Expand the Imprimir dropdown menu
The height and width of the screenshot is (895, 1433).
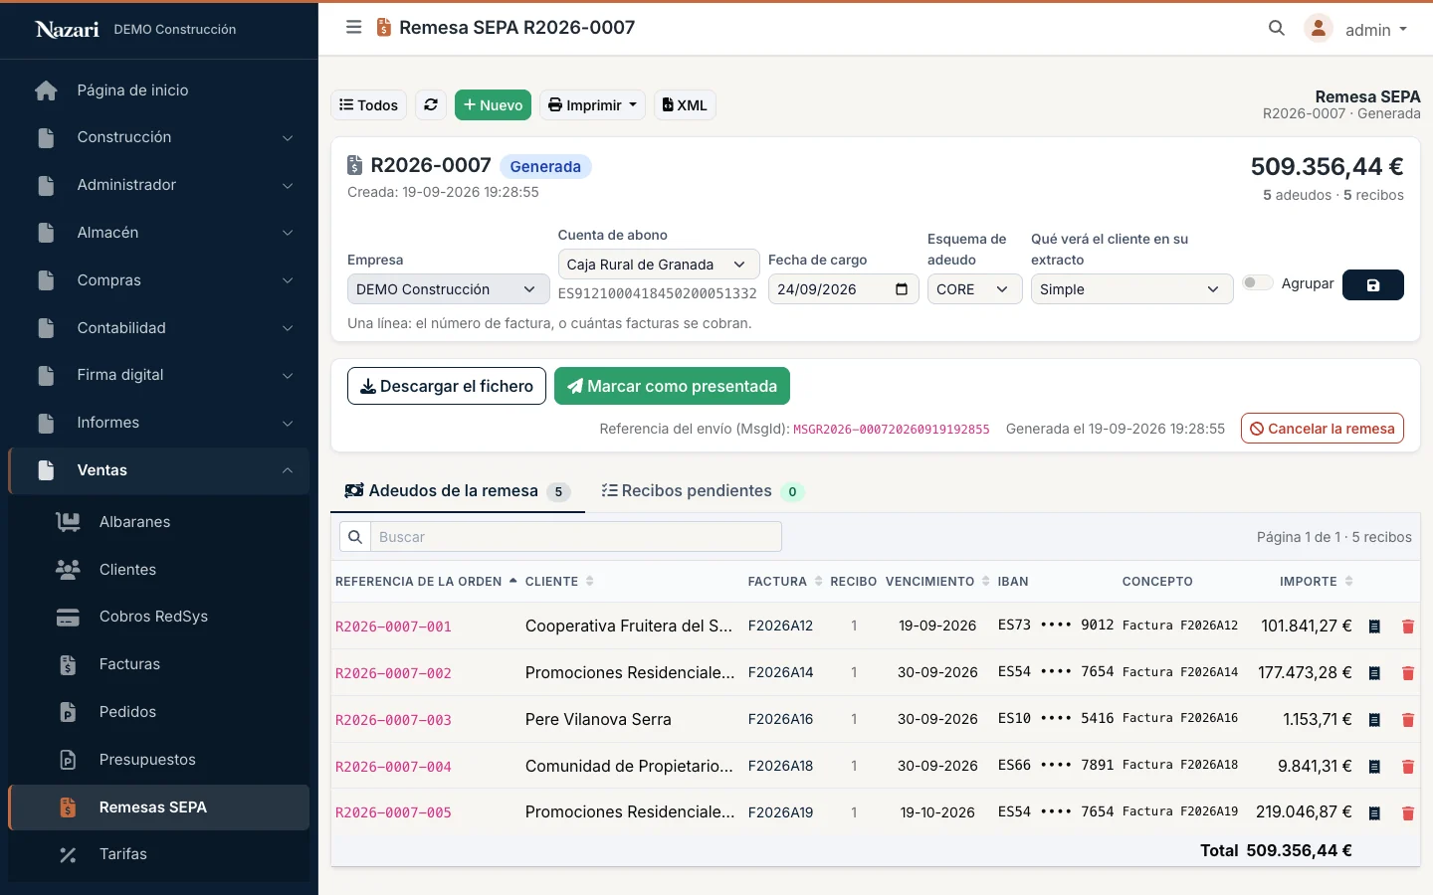[x=592, y=104]
